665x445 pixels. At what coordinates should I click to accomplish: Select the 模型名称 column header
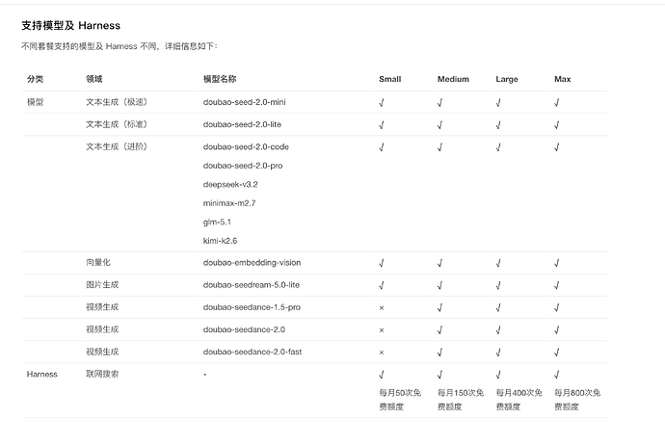point(220,79)
